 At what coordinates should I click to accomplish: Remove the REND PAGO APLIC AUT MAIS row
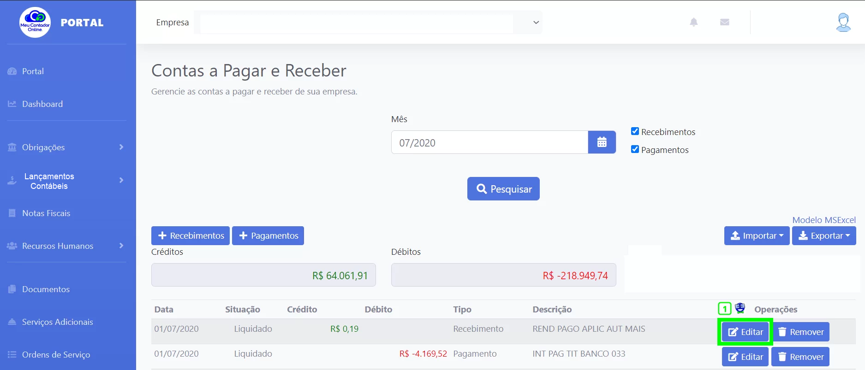pos(800,332)
